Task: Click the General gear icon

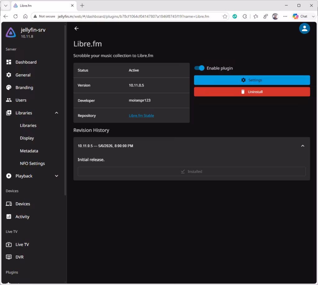Action: pos(9,75)
